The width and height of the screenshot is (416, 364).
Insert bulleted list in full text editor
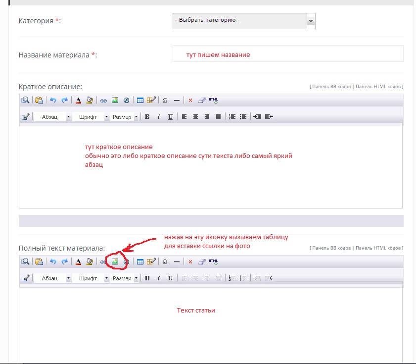pyautogui.click(x=243, y=278)
